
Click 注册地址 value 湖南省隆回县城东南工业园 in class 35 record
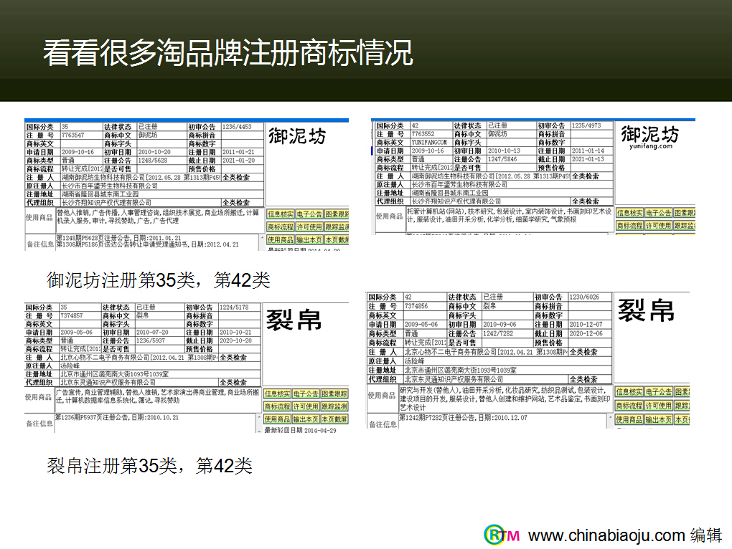pos(100,194)
